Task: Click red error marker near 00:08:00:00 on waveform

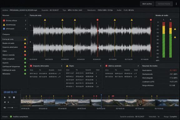Action: (97, 20)
